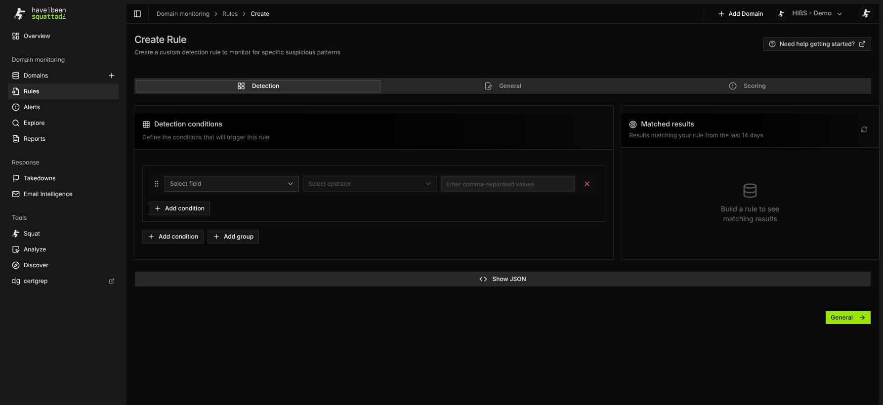Image resolution: width=883 pixels, height=405 pixels.
Task: Open the HIBS - Demo workspace dropdown
Action: [x=810, y=13]
